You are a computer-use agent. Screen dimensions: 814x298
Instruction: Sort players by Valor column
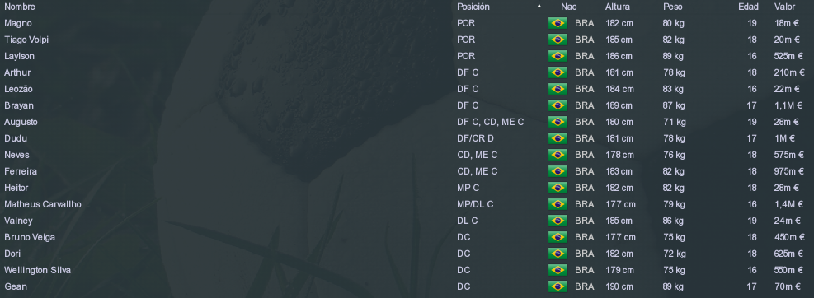(x=784, y=7)
